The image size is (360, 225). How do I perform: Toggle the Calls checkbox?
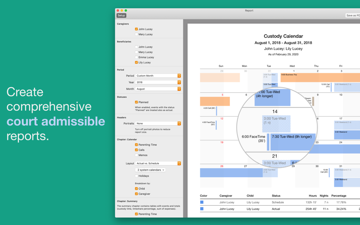[x=136, y=150]
